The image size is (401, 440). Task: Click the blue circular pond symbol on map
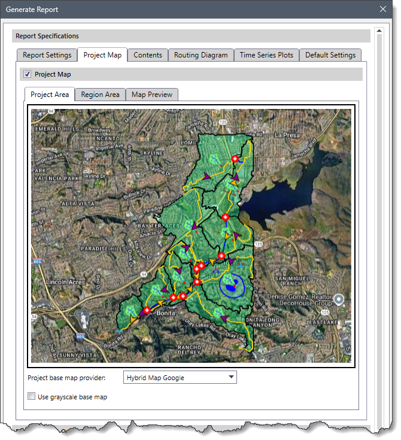pyautogui.click(x=232, y=284)
